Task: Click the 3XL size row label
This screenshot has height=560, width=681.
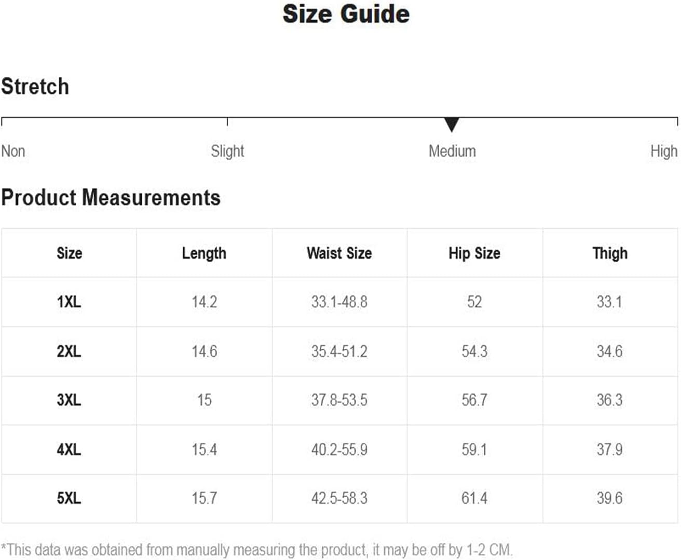Action: (x=69, y=400)
